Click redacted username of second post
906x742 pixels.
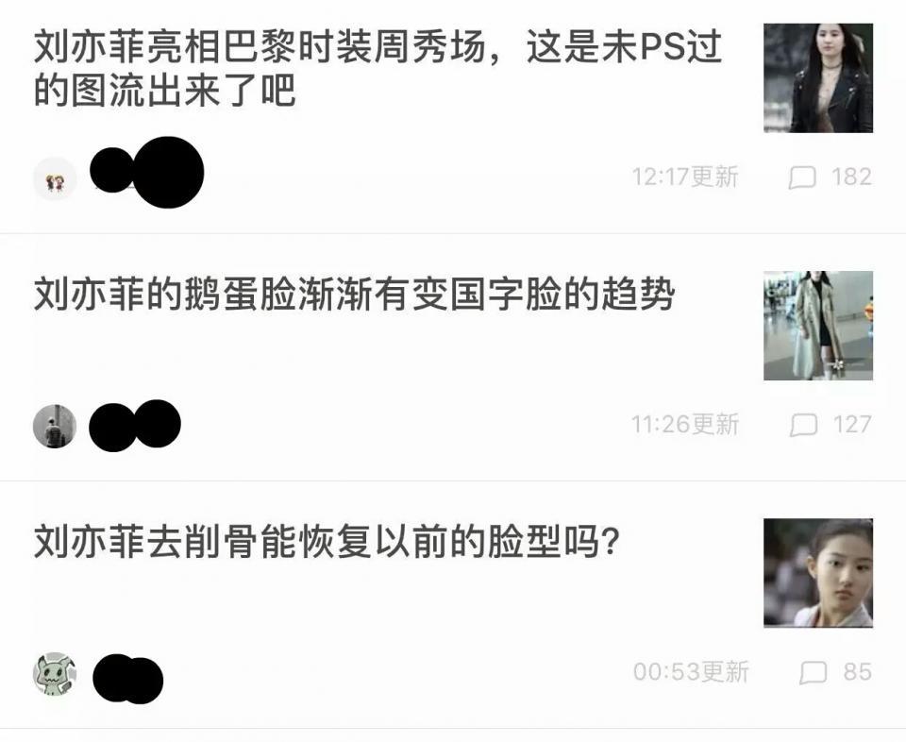(x=135, y=426)
